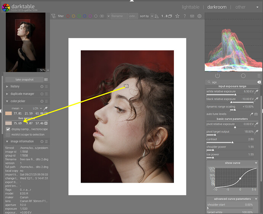Adjust the contrast slider
The width and height of the screenshot is (263, 214).
(232, 142)
